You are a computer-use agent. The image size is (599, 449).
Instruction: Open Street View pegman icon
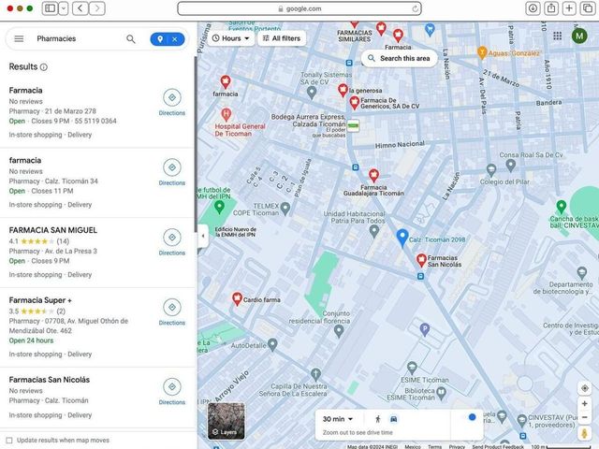point(584,433)
